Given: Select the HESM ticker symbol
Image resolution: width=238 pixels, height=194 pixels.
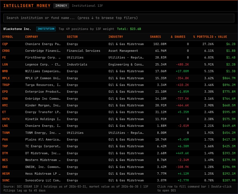Looking at the screenshot, I should tap(6, 174).
